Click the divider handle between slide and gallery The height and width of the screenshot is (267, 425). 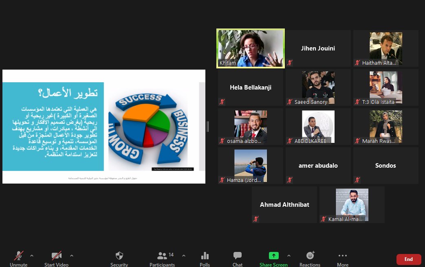208,127
